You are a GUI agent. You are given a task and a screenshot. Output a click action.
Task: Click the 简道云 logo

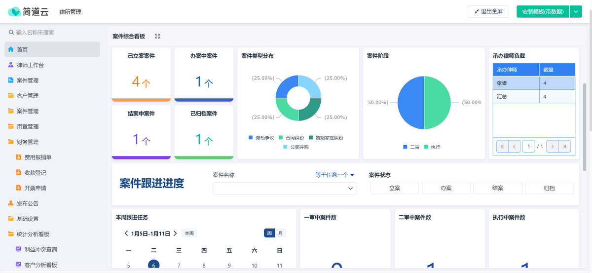(28, 11)
